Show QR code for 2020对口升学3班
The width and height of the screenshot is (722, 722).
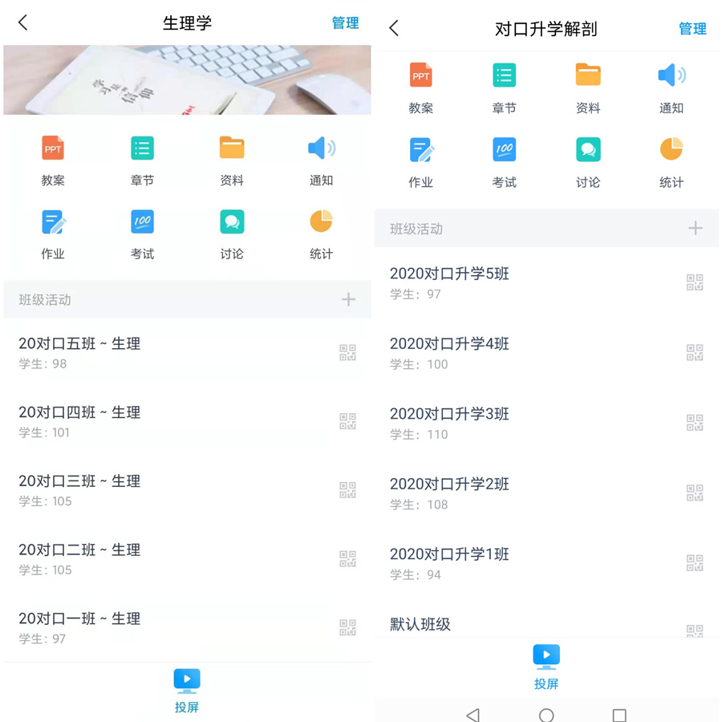[x=695, y=423]
